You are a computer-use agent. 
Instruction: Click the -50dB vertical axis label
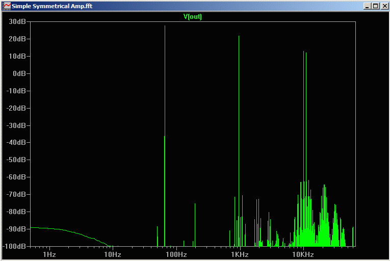click(16, 160)
